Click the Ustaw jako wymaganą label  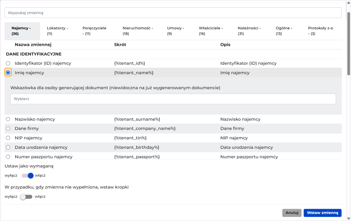pyautogui.click(x=29, y=166)
